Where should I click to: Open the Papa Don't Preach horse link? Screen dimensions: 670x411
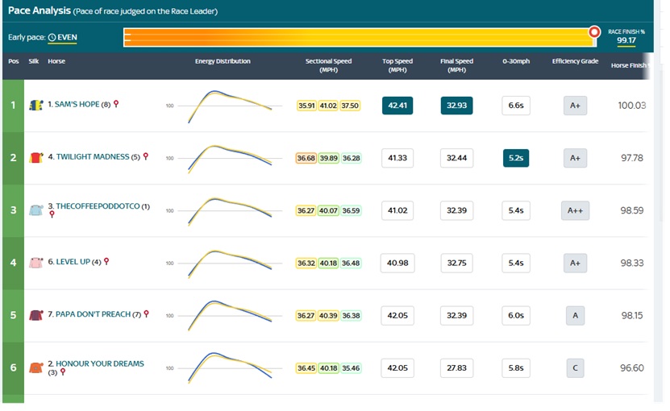(x=93, y=314)
